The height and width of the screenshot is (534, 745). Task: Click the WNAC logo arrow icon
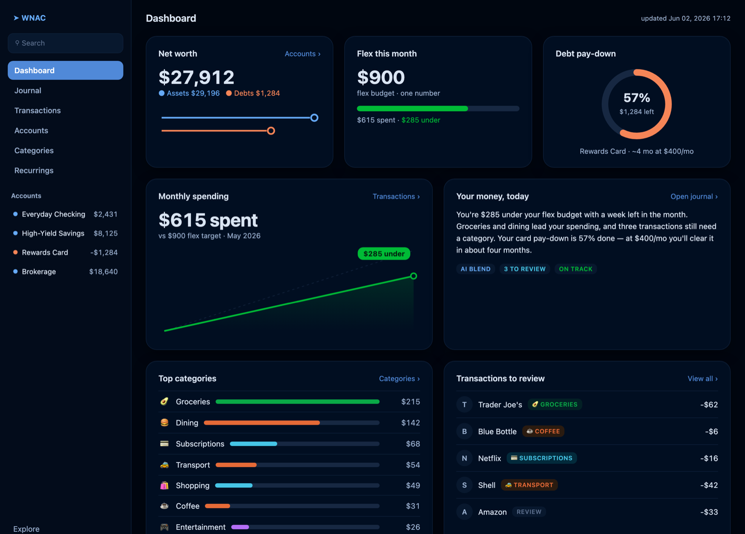(x=16, y=18)
